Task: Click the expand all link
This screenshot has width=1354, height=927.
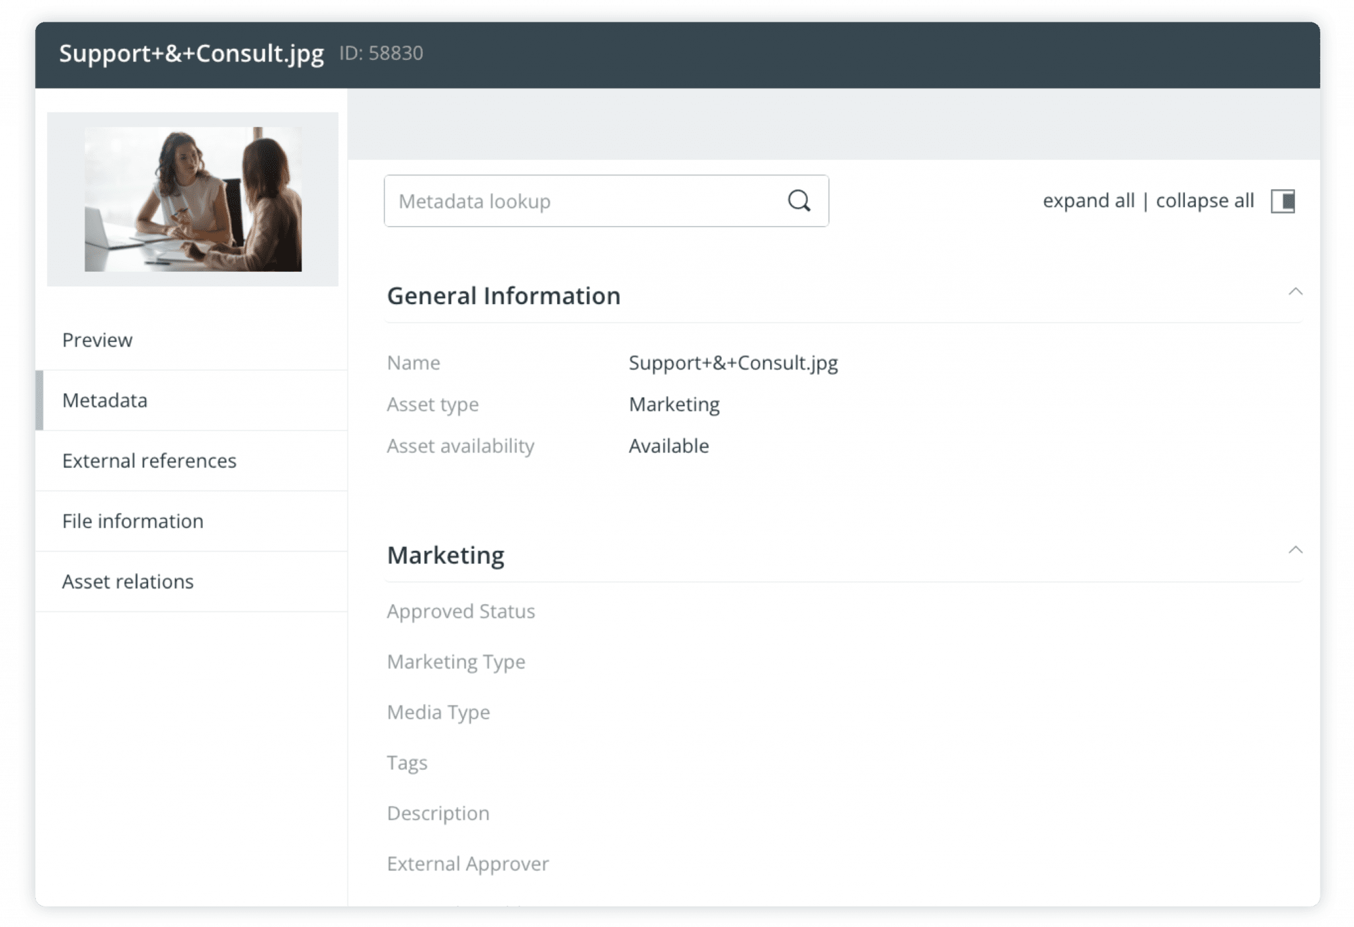Action: [1088, 200]
